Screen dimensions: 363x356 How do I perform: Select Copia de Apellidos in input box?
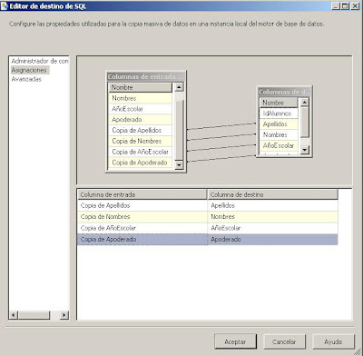pyautogui.click(x=140, y=130)
